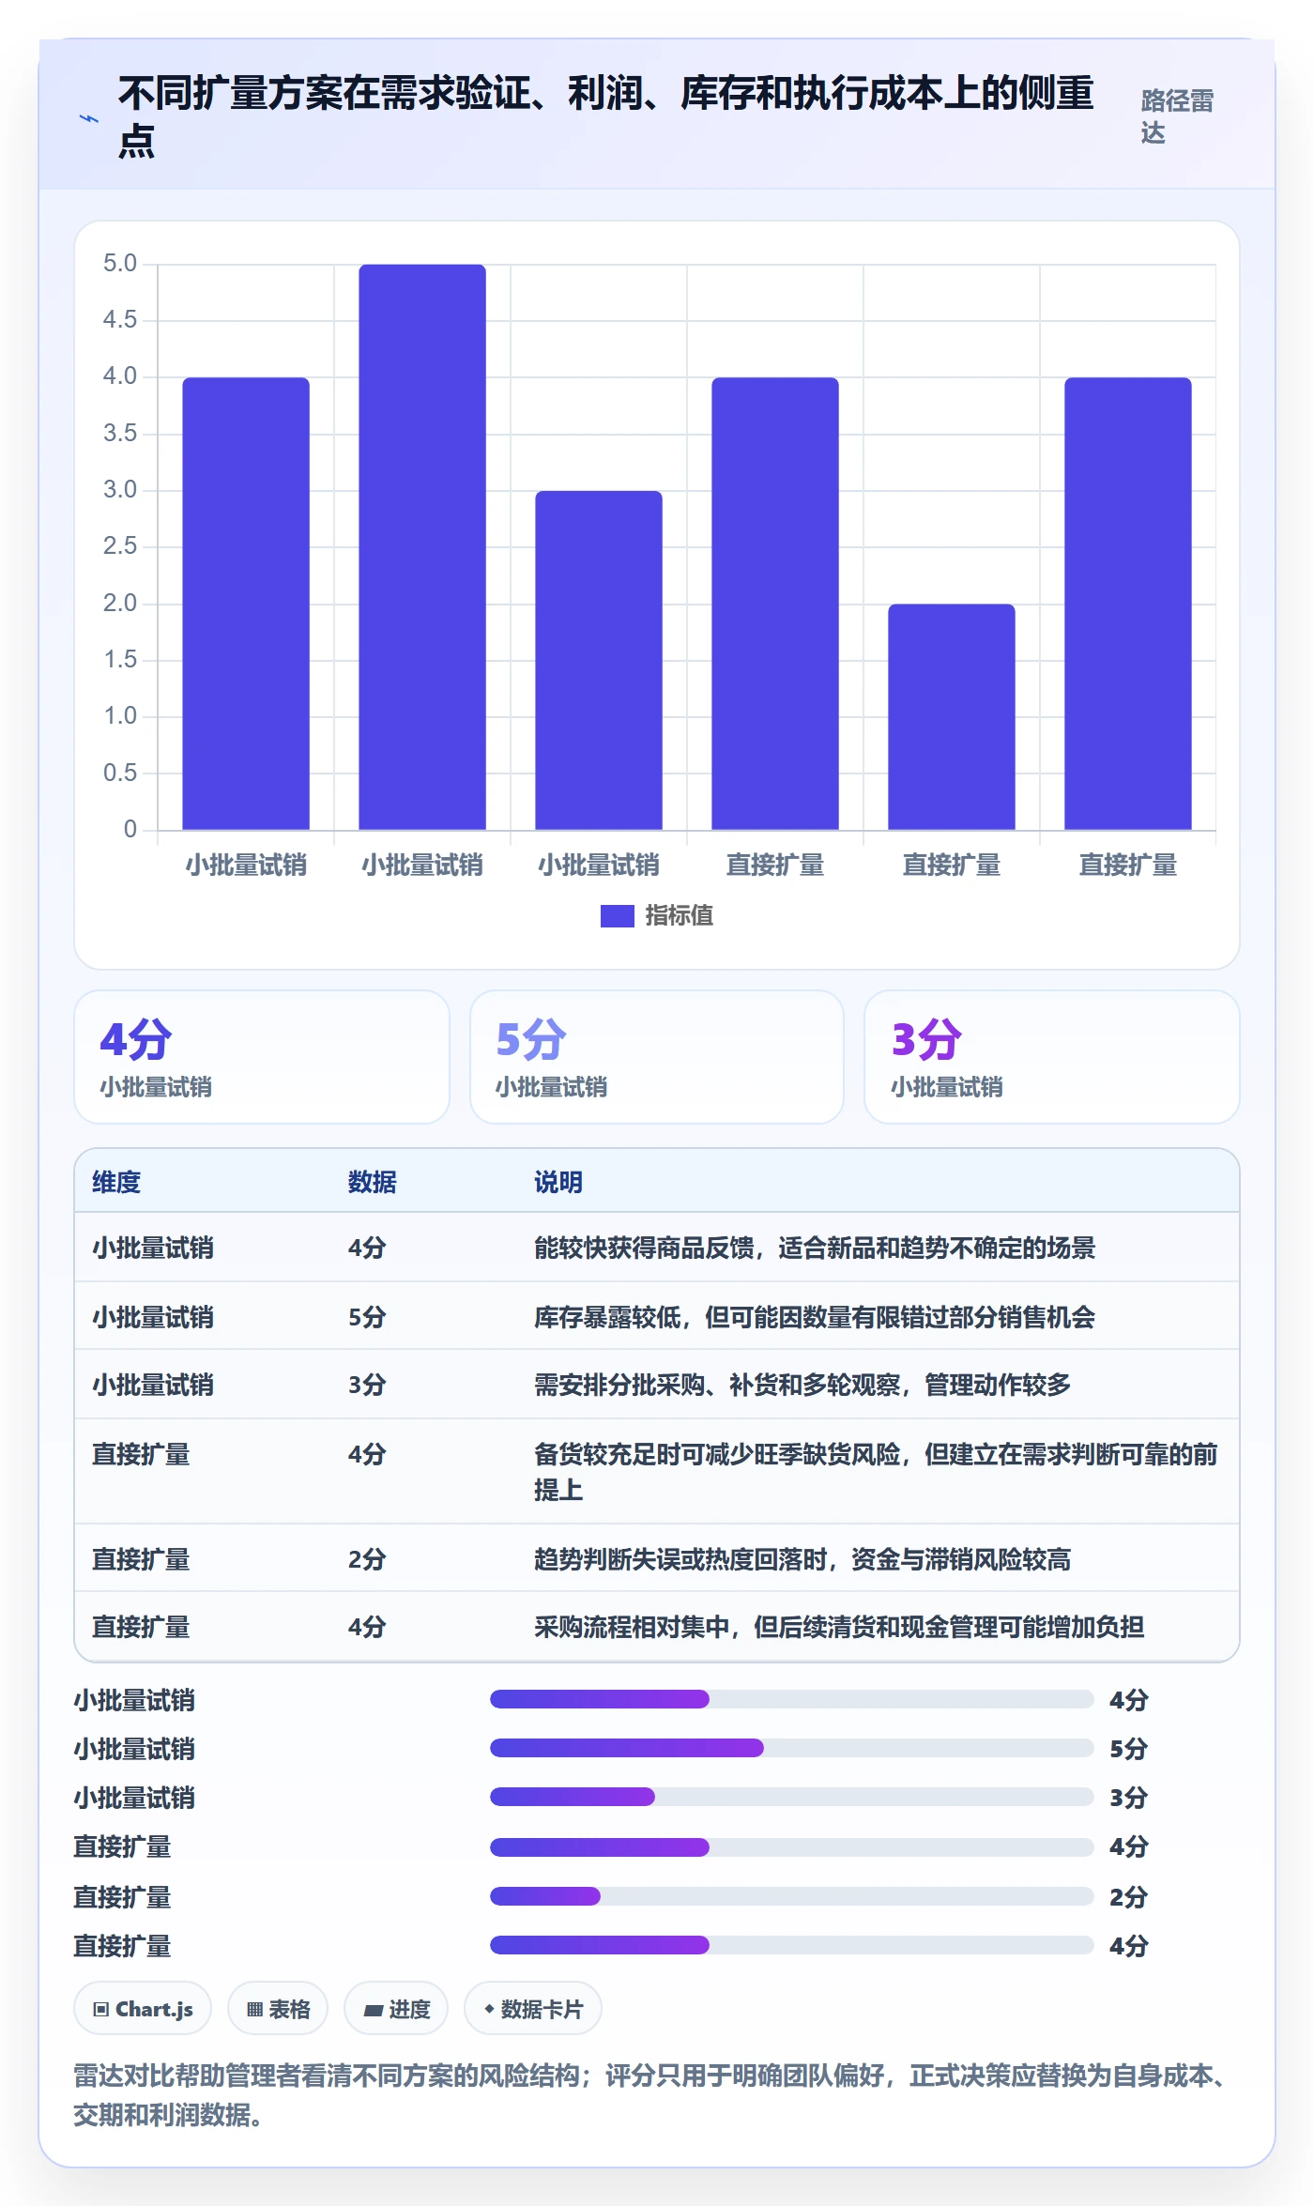Select the table cell 趋势判断失误或热度回落时
This screenshot has height=2206, width=1314.
[x=802, y=1559]
